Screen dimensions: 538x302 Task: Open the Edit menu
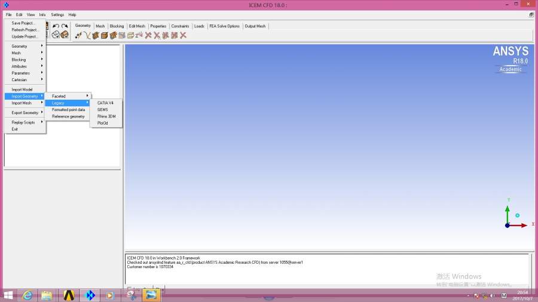point(19,15)
